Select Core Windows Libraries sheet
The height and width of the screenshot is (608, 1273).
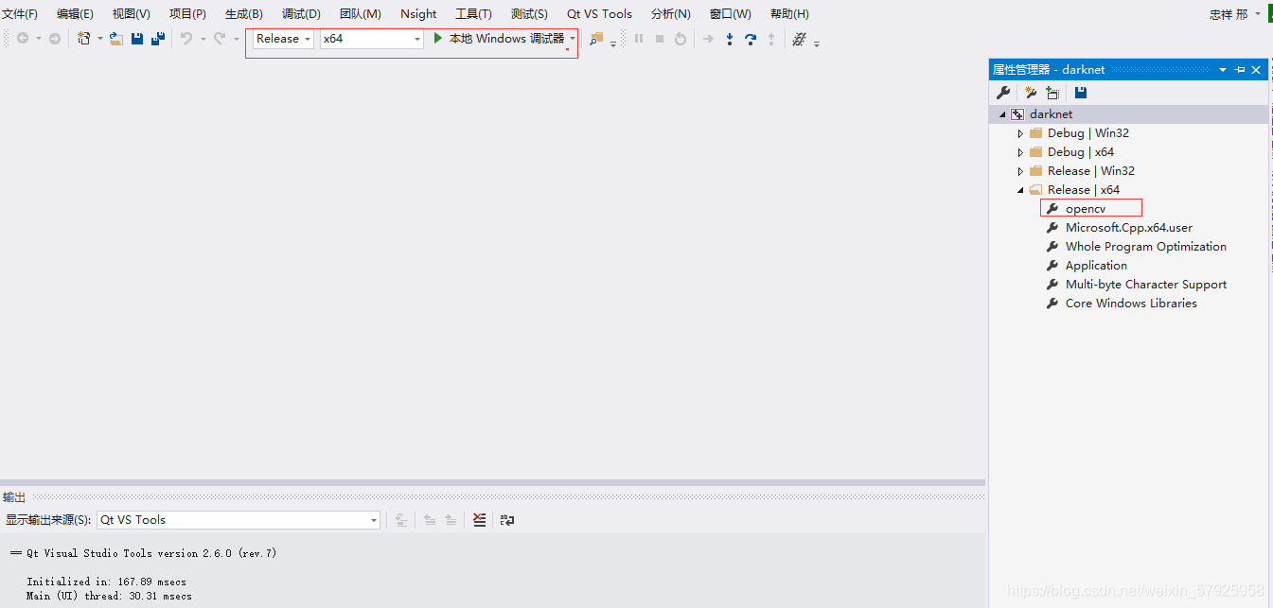(x=1131, y=304)
